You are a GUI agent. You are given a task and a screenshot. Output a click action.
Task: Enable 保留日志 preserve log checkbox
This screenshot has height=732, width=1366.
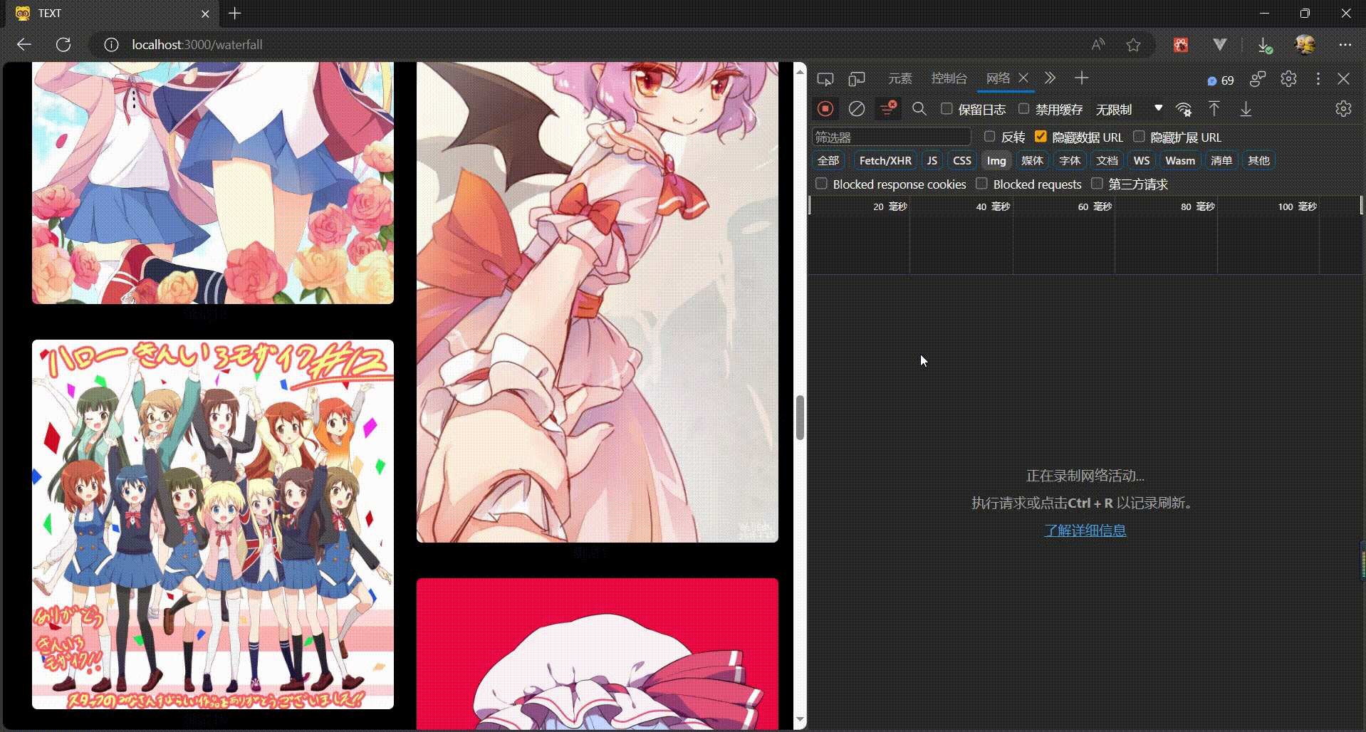click(x=947, y=108)
